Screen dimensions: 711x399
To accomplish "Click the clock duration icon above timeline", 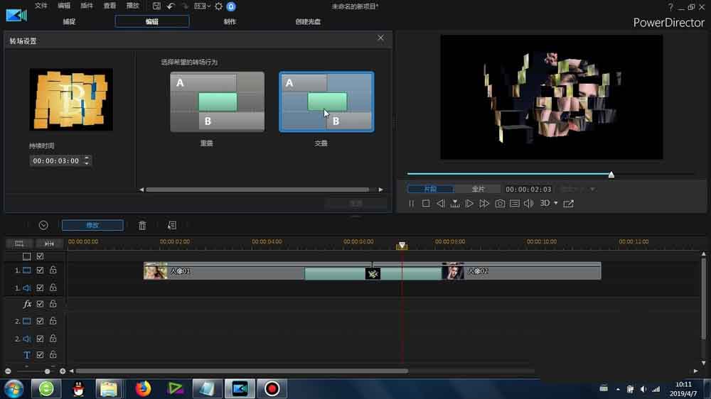I will point(43,225).
